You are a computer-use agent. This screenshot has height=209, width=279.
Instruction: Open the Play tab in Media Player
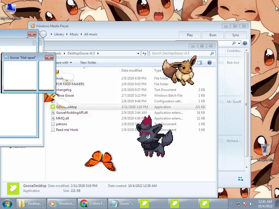(190, 35)
